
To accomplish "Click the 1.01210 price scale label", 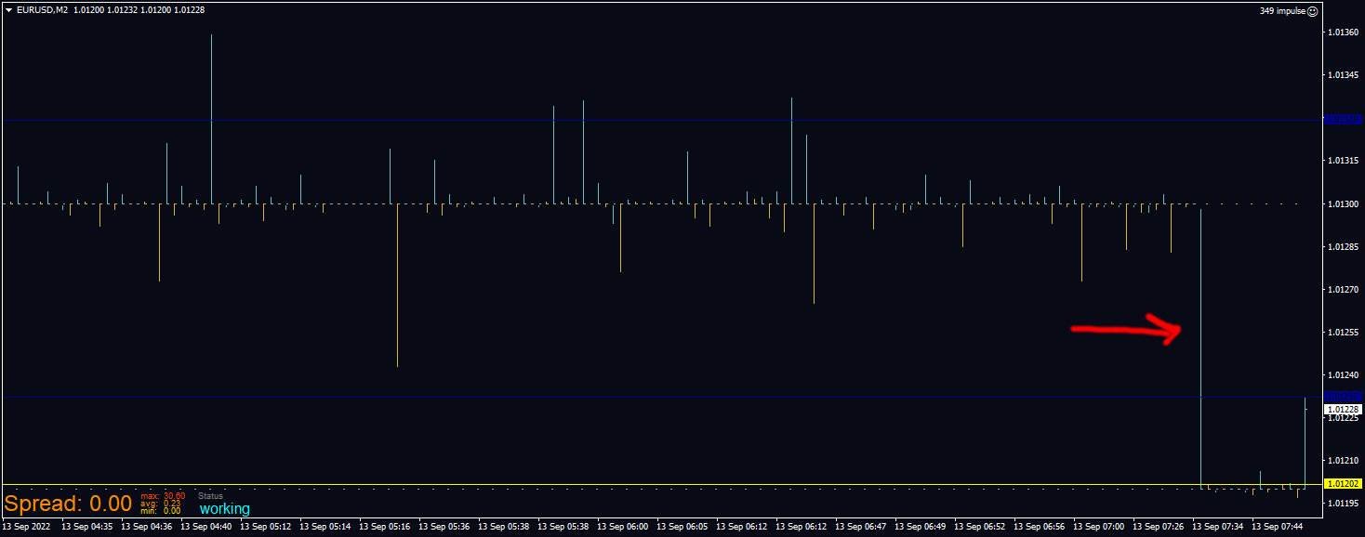I will (x=1343, y=460).
